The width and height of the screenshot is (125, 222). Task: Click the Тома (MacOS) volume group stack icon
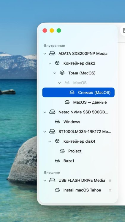point(62,73)
